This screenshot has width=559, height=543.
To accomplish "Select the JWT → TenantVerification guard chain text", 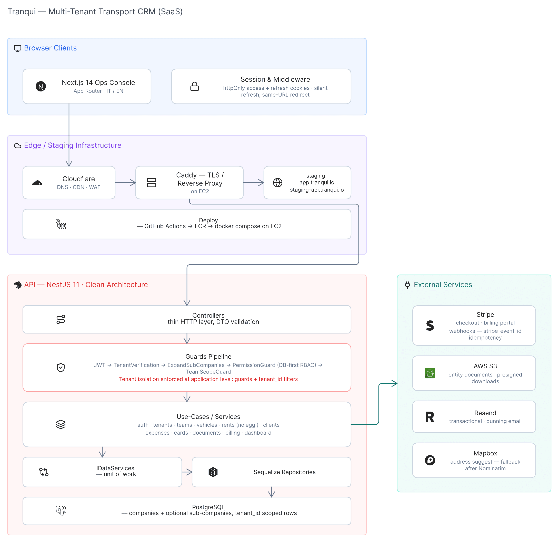I will point(208,369).
